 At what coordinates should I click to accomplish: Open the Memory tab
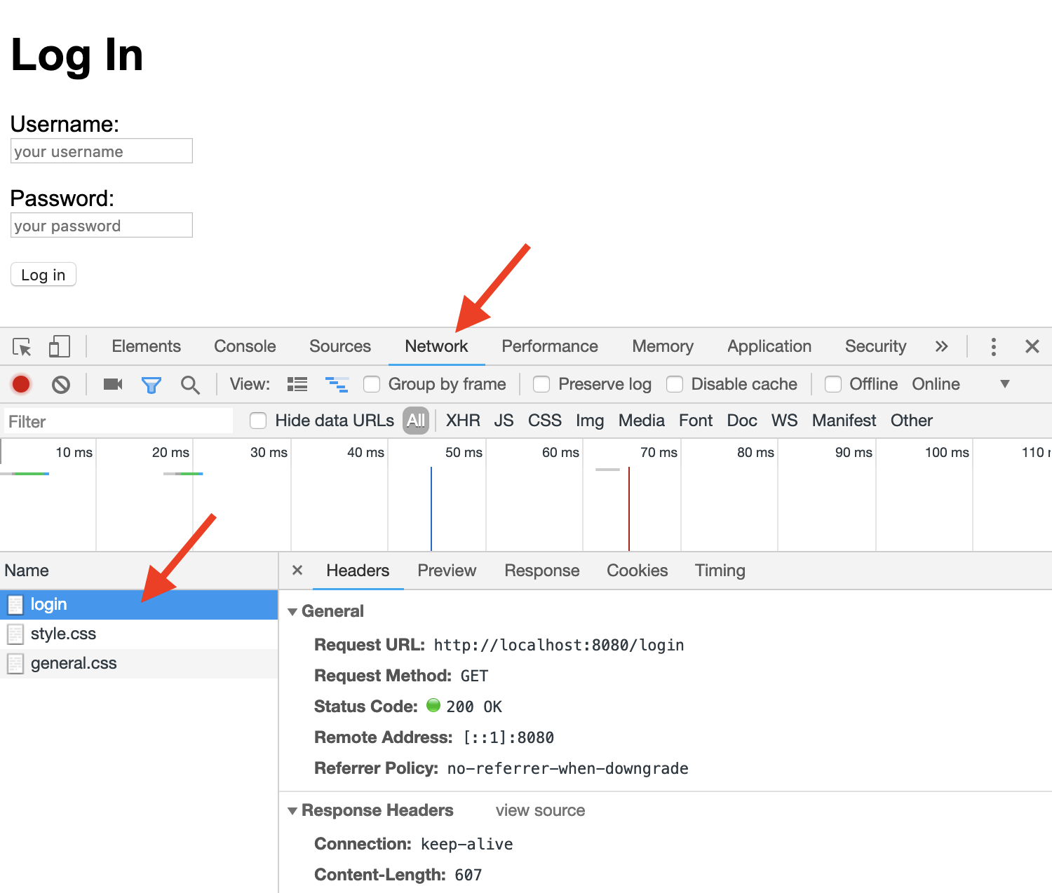click(x=663, y=346)
